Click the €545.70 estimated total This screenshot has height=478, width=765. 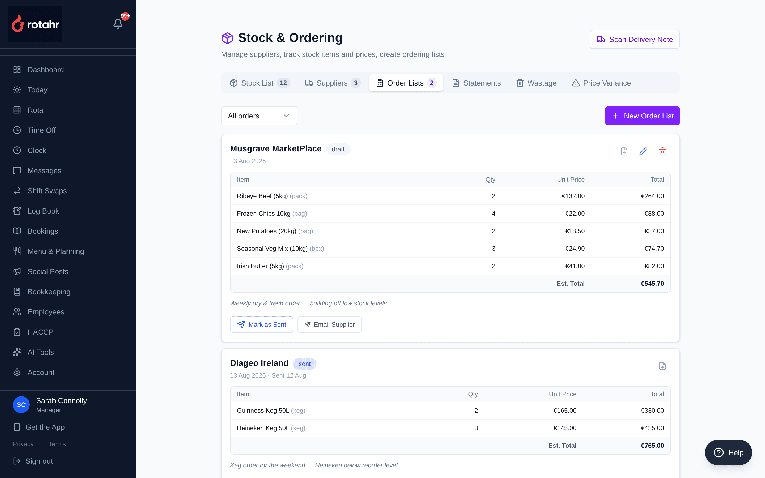(x=652, y=284)
